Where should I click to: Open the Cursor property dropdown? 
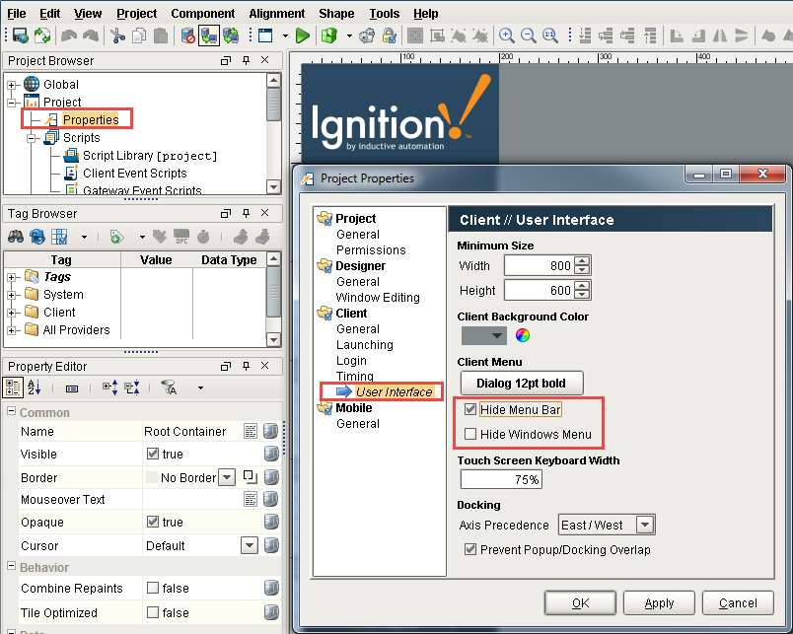pyautogui.click(x=250, y=545)
